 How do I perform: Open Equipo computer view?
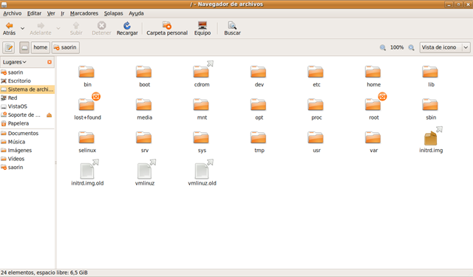203,28
